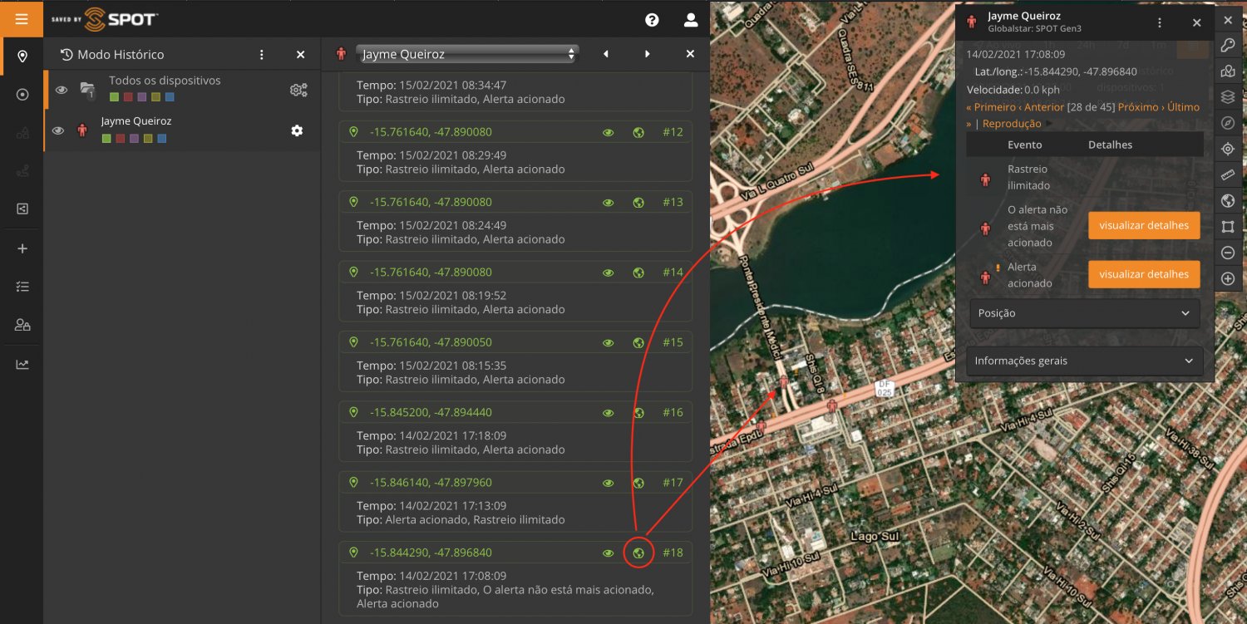Toggle eye icon for track point #12
1247x624 pixels.
coord(609,132)
